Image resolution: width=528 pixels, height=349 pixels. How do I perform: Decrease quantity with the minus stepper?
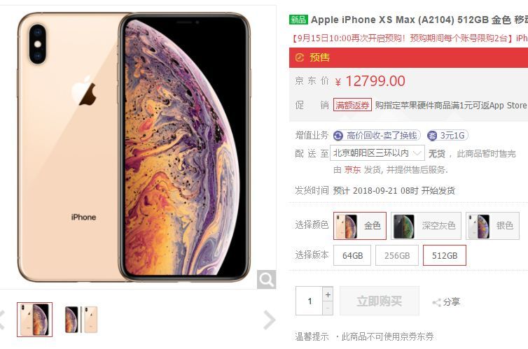pyautogui.click(x=328, y=308)
